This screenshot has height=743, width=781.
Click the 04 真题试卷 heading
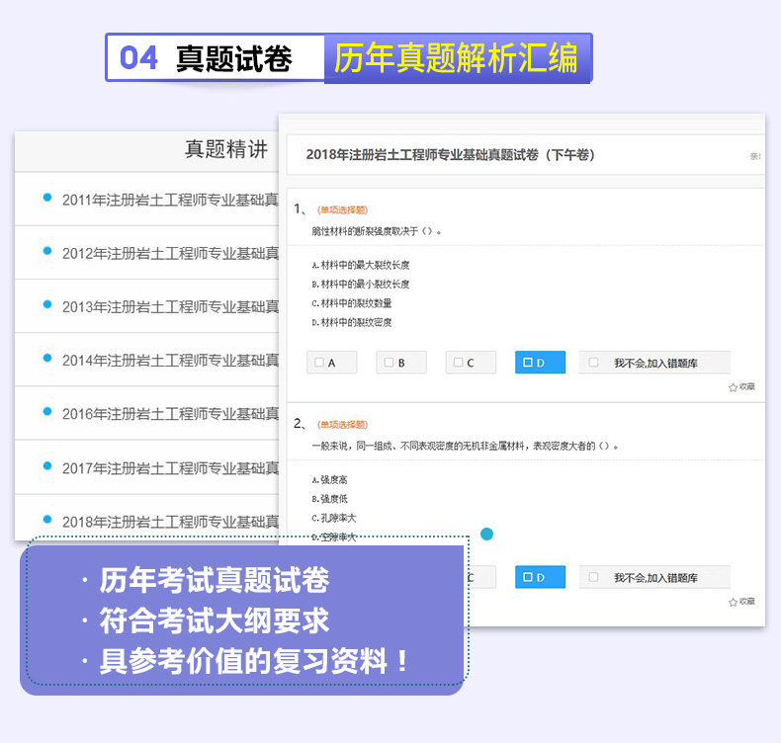[x=207, y=58]
